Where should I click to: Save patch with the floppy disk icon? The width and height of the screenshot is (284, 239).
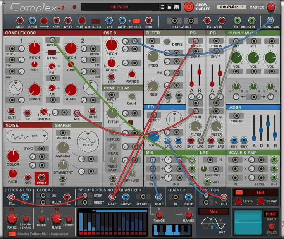[x=176, y=7]
